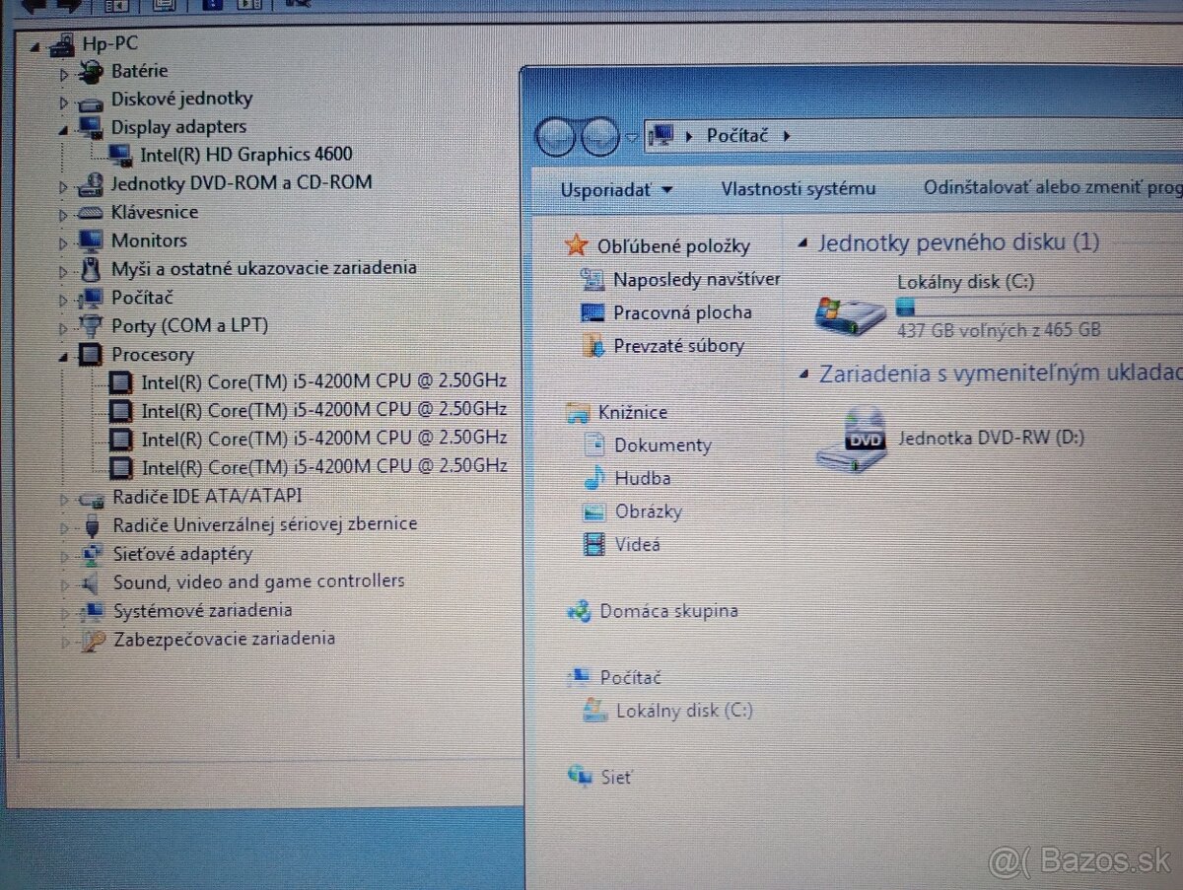Open the Dokumenty library
The image size is (1183, 890).
click(662, 445)
